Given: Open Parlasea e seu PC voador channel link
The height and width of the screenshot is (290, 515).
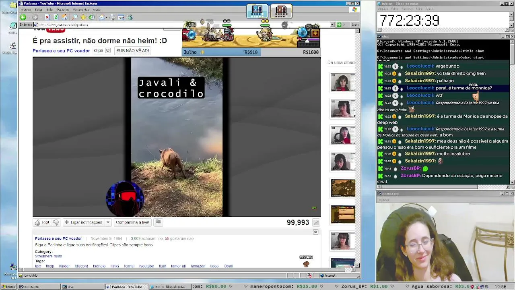Looking at the screenshot, I should point(61,51).
